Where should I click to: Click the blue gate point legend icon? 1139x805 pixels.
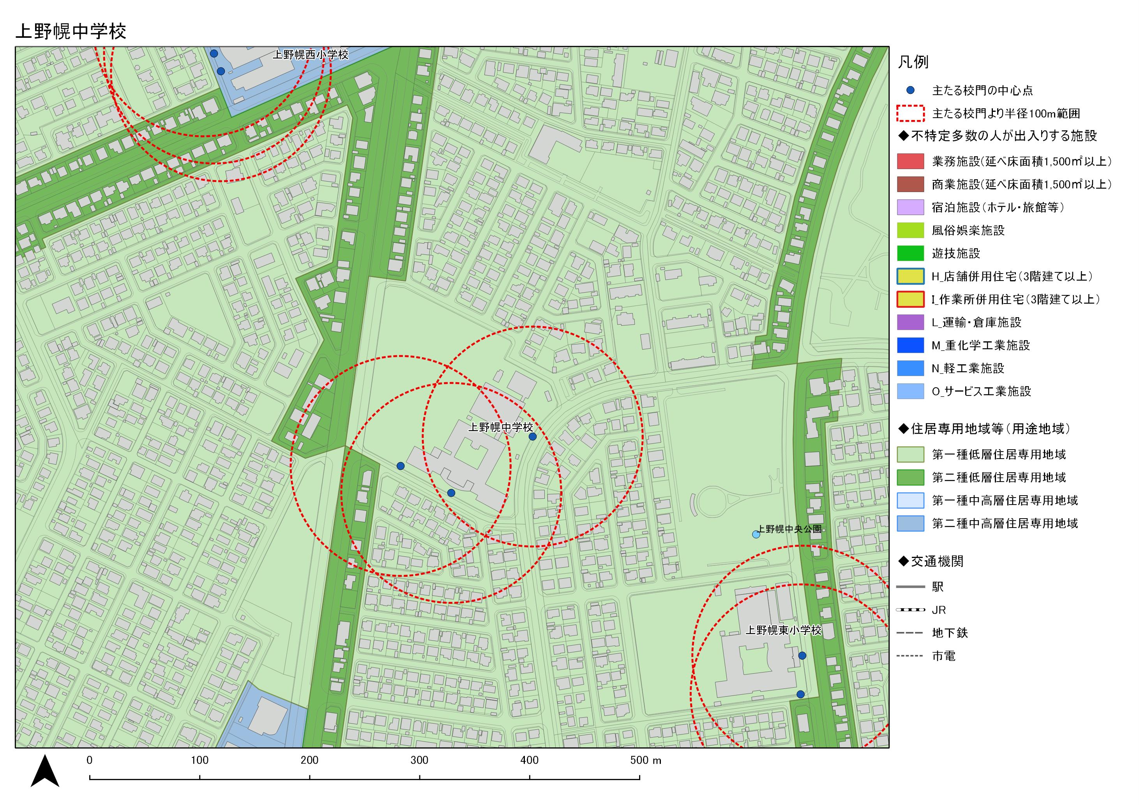click(910, 90)
